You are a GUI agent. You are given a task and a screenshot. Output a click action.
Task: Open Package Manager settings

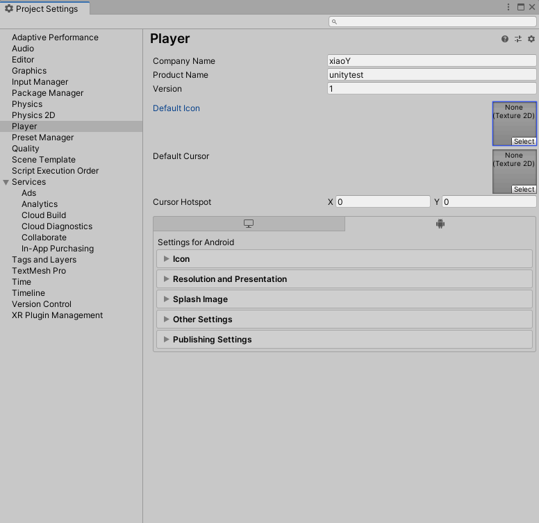(47, 93)
